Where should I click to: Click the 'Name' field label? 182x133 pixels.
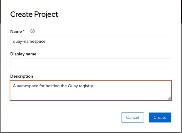pyautogui.click(x=16, y=31)
